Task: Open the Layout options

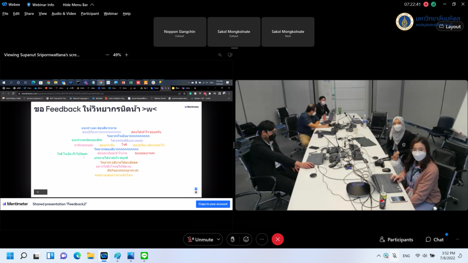Action: click(x=450, y=26)
